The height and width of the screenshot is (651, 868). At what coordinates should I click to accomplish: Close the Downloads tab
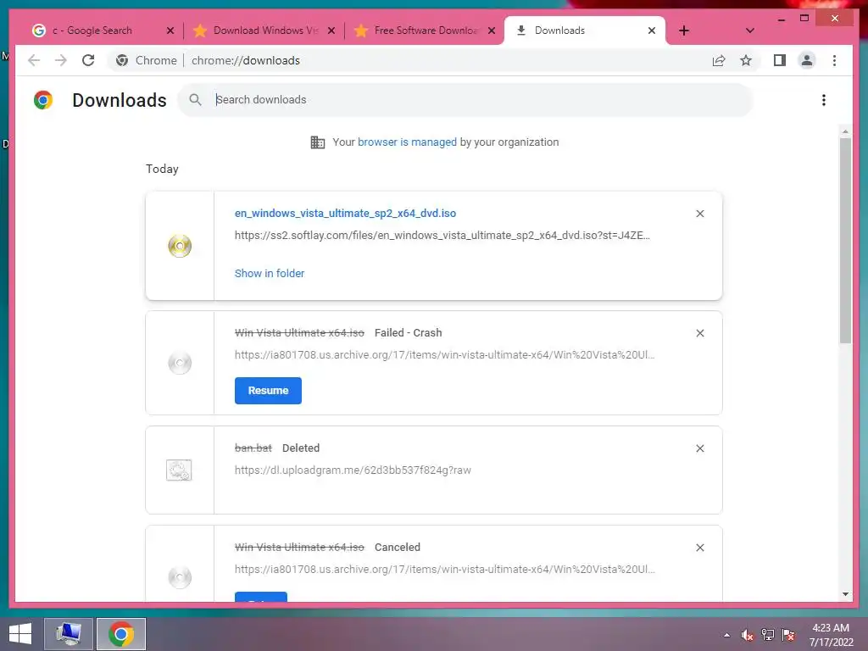(652, 31)
